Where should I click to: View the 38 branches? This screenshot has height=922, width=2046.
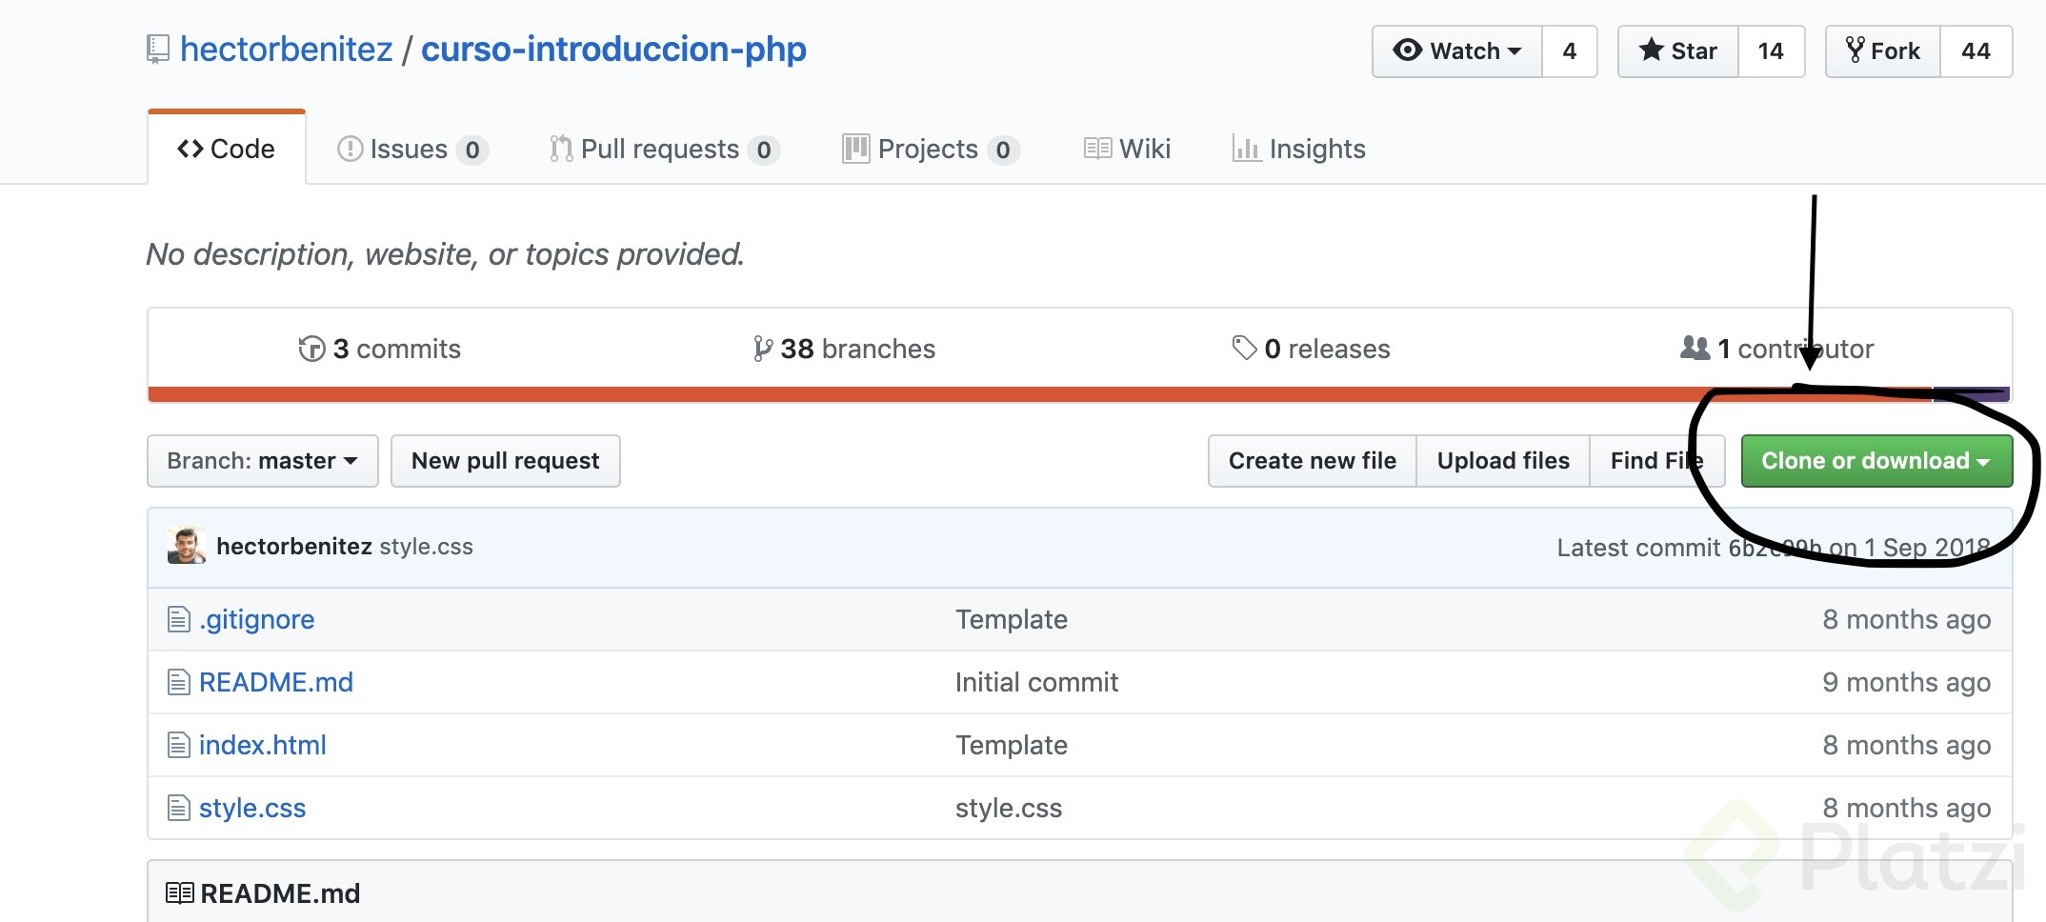point(844,349)
